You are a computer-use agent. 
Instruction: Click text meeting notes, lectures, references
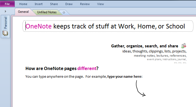(x=160, y=56)
